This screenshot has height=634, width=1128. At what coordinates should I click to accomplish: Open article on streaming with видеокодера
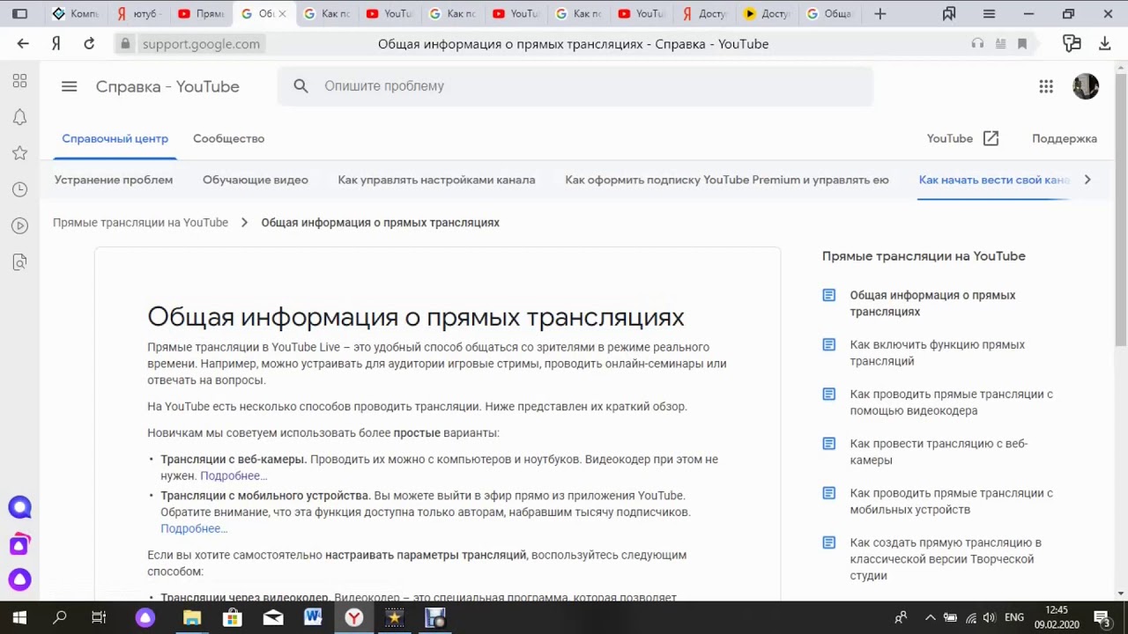951,402
